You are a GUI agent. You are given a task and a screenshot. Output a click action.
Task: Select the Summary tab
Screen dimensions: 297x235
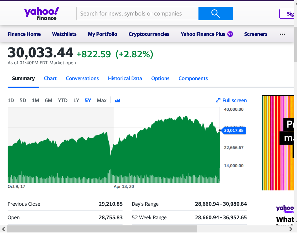click(23, 78)
